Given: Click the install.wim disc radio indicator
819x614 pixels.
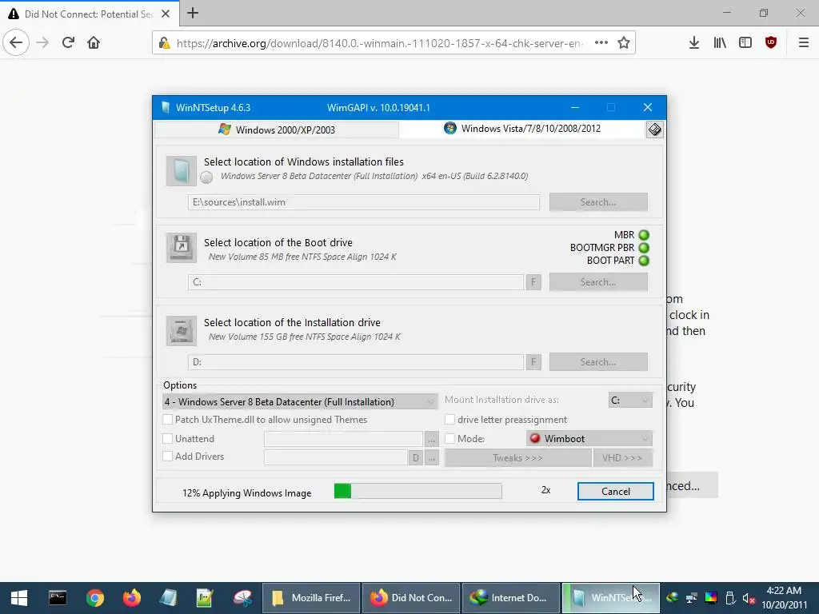Looking at the screenshot, I should 206,177.
